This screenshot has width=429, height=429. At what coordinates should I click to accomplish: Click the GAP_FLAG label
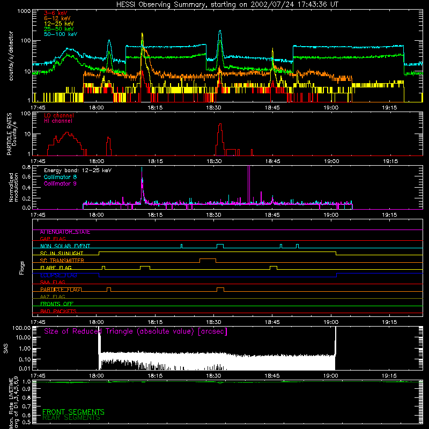(53, 239)
